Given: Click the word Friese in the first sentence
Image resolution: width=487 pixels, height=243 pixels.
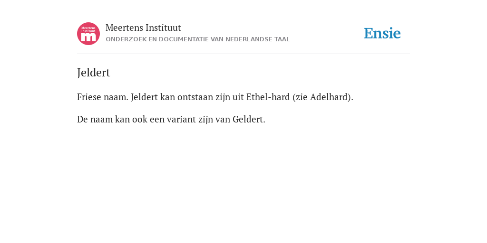Looking at the screenshot, I should click(x=89, y=97).
